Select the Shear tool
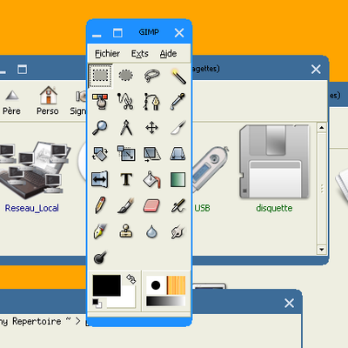This screenshot has width=348, height=348. pyautogui.click(x=151, y=154)
